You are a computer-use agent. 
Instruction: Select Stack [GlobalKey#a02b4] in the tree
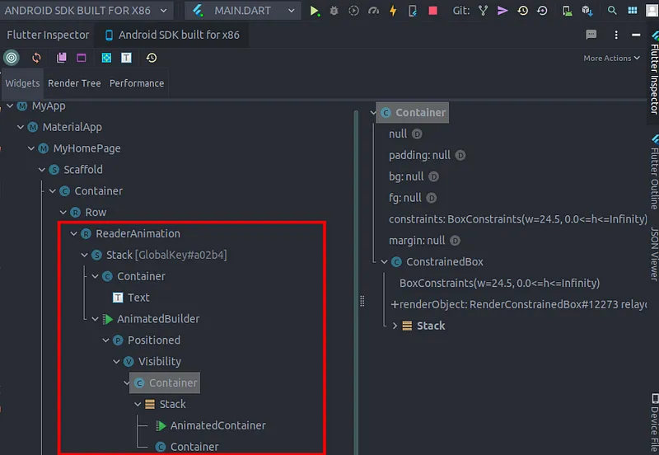(x=159, y=255)
